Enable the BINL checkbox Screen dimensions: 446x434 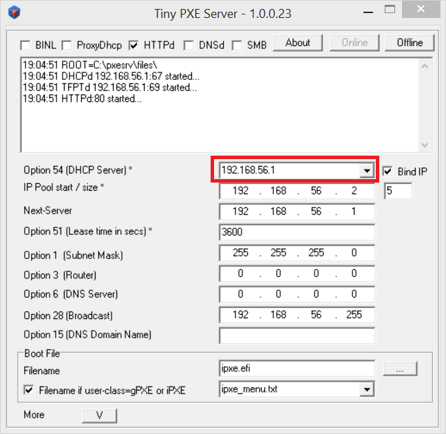coord(25,45)
